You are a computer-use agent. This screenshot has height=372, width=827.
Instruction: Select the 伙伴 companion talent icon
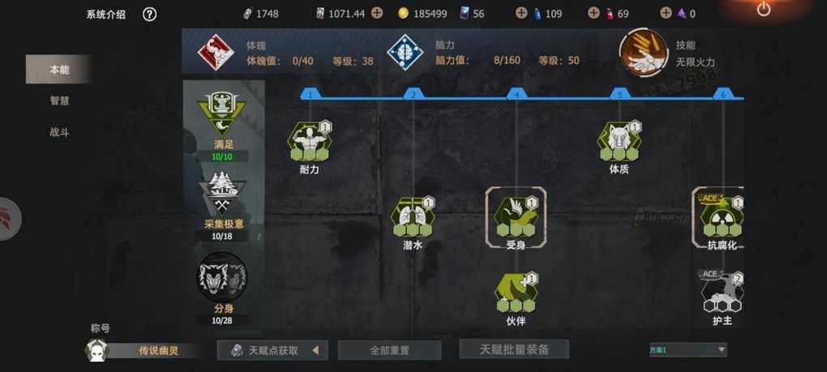[516, 293]
